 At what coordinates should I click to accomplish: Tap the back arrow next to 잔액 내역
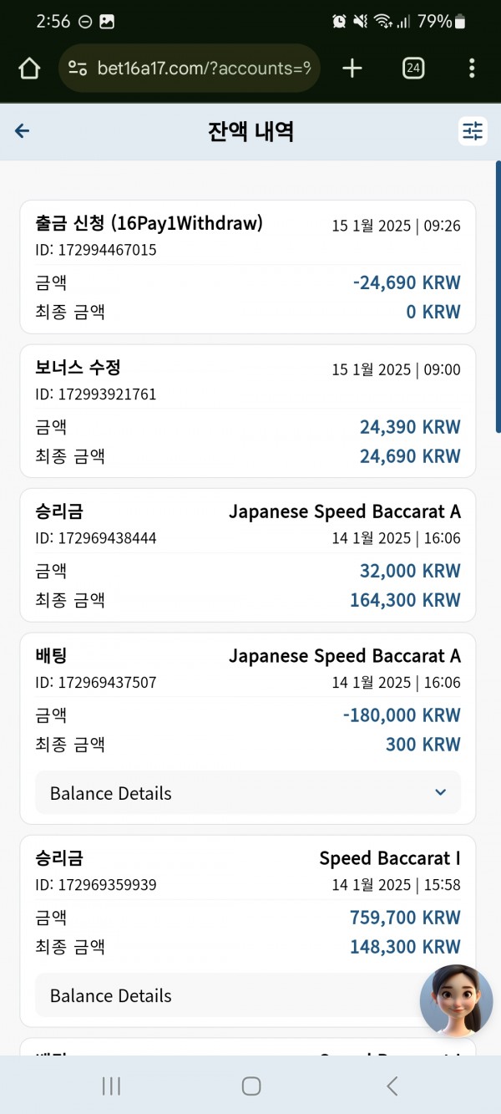pyautogui.click(x=23, y=131)
